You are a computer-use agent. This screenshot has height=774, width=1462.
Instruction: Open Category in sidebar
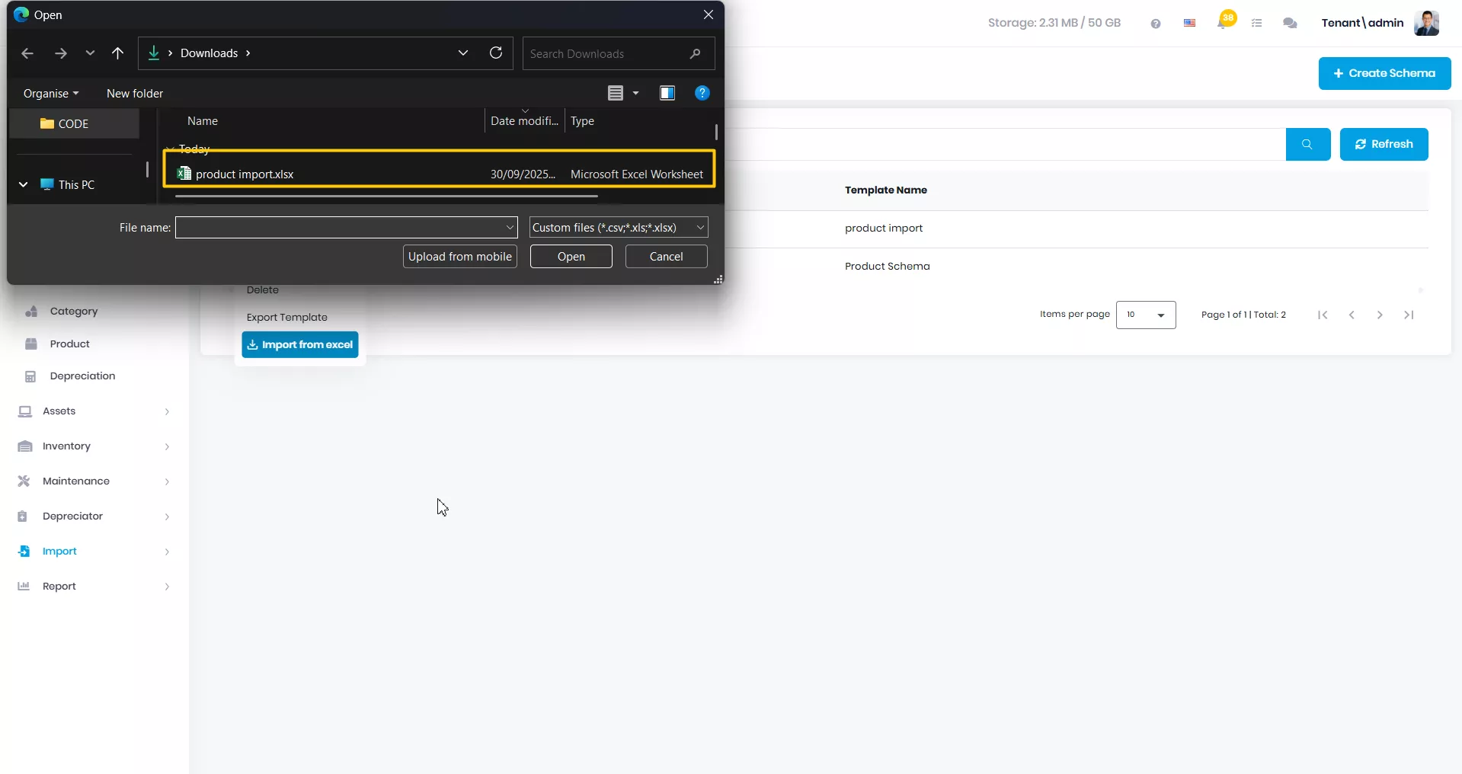point(74,311)
